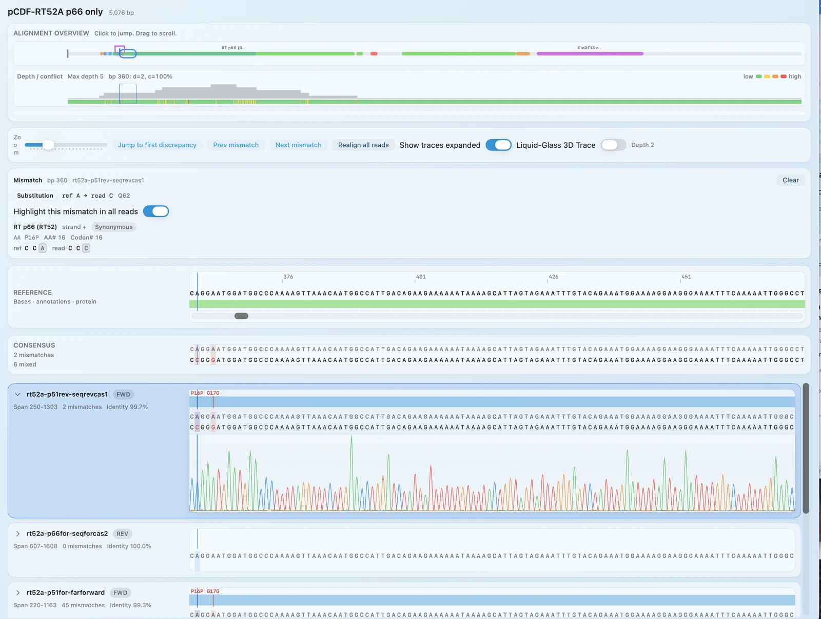Expand the rt52a-p51for-farforward read chevron

click(17, 593)
